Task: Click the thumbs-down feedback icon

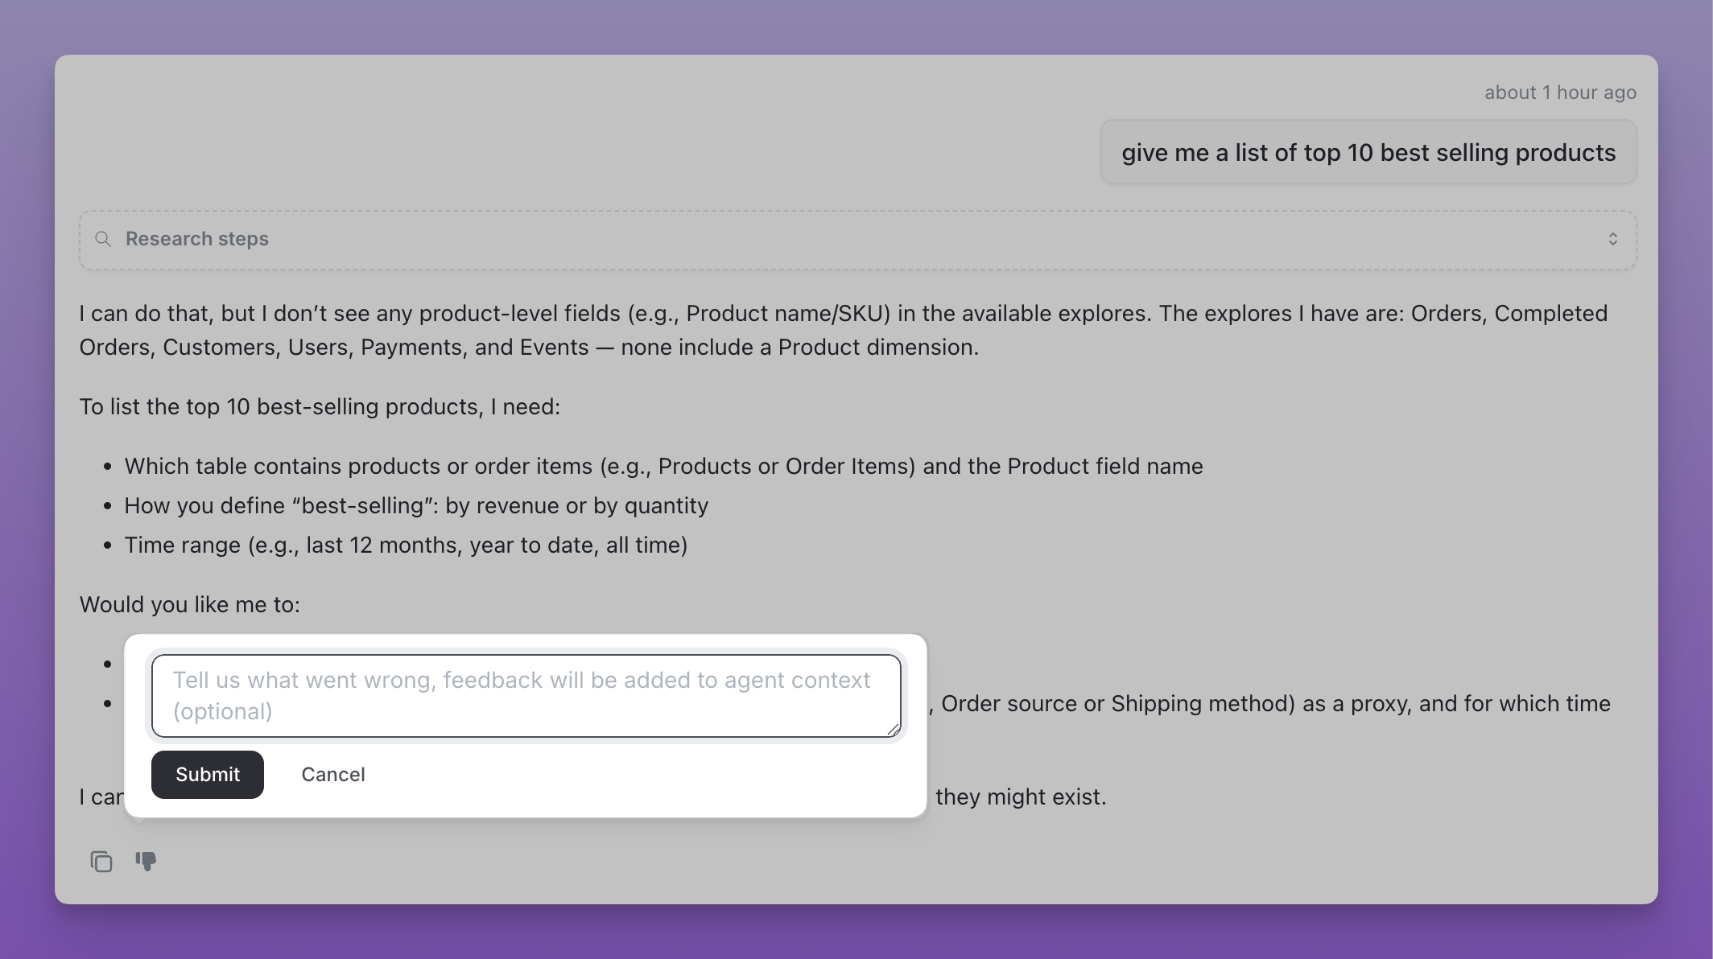Action: (147, 861)
